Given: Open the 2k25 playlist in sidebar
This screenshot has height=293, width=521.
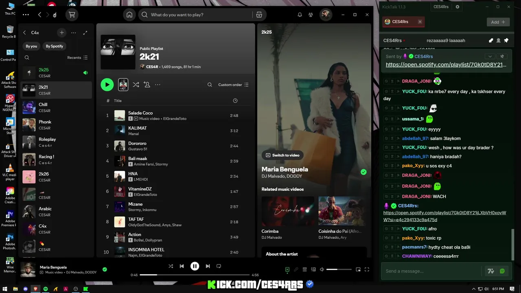Looking at the screenshot, I should tap(56, 73).
